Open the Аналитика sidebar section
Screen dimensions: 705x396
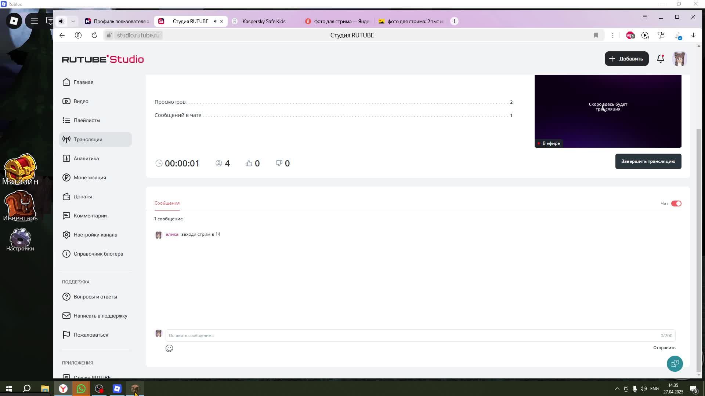pyautogui.click(x=86, y=158)
